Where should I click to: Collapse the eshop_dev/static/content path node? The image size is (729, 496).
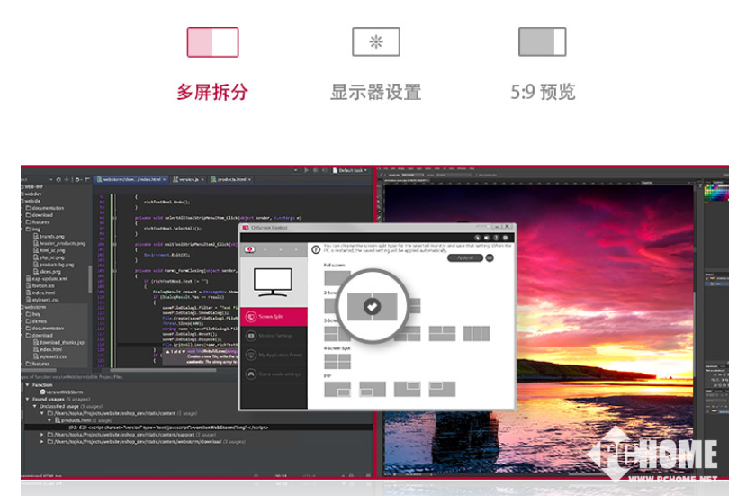click(x=41, y=413)
